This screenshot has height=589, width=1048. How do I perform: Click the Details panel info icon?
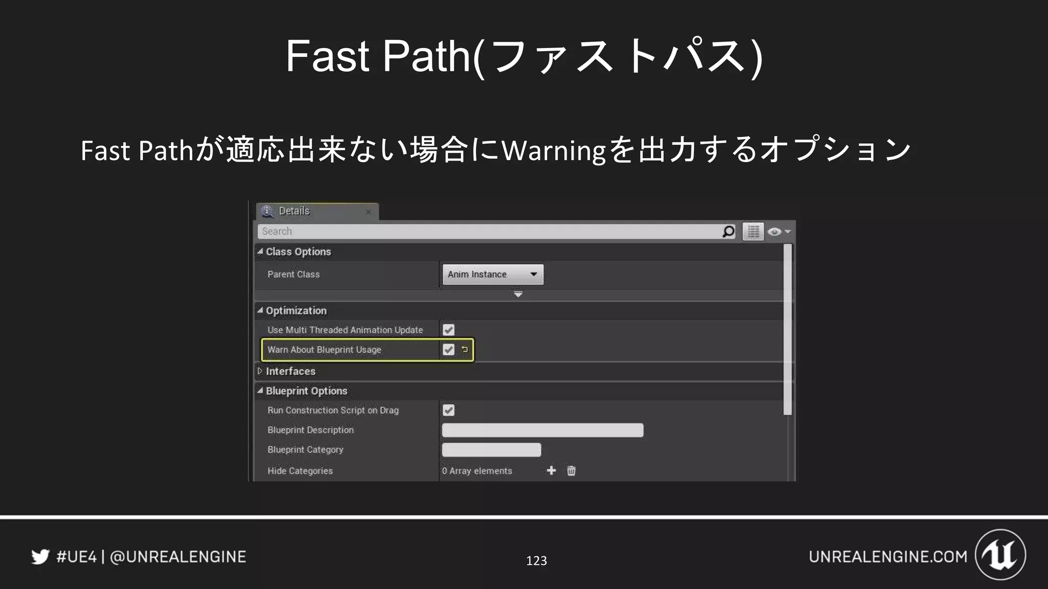coord(267,211)
